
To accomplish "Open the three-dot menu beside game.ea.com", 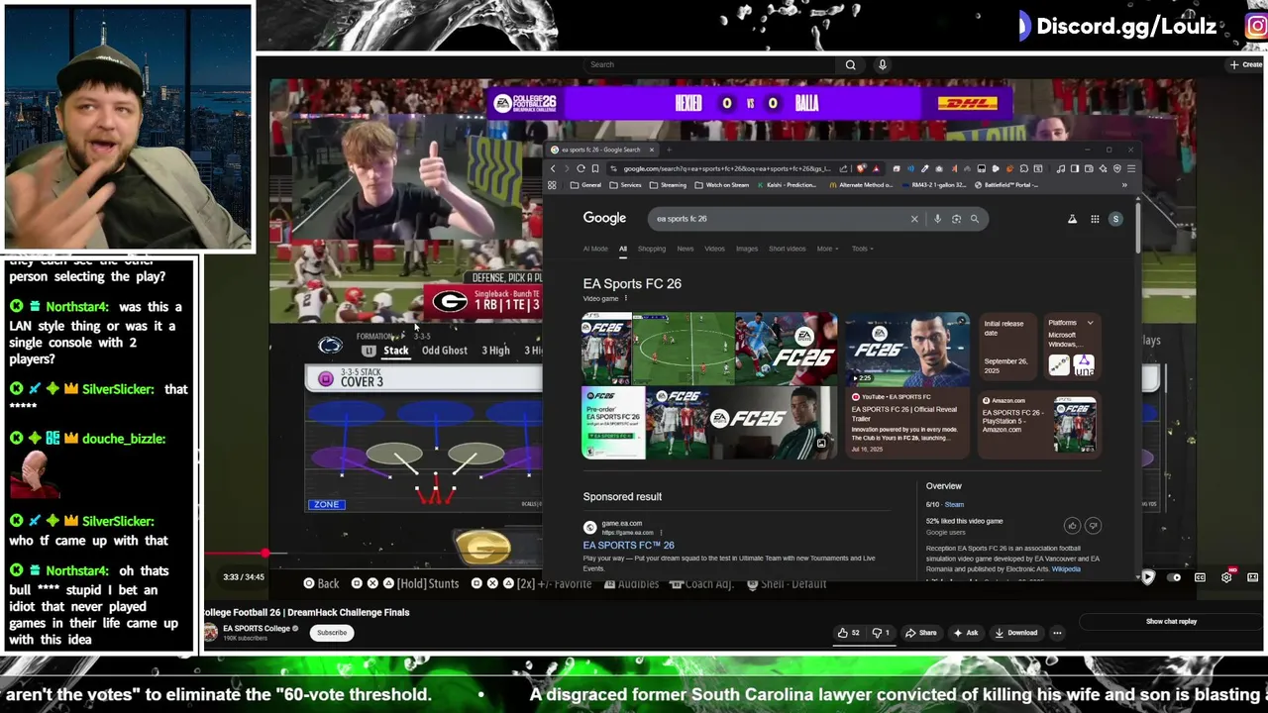I will 661,533.
